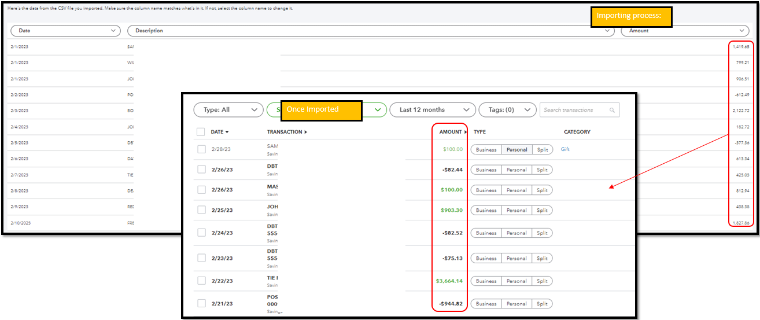
Task: Click the TYPE column header
Action: pyautogui.click(x=479, y=132)
